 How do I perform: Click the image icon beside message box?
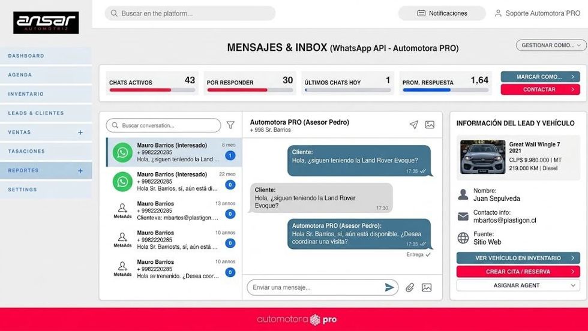[427, 287]
